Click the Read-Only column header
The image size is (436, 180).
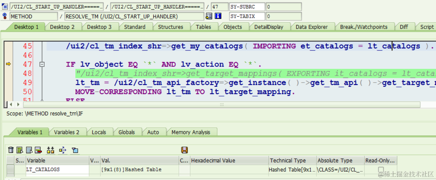click(381, 161)
